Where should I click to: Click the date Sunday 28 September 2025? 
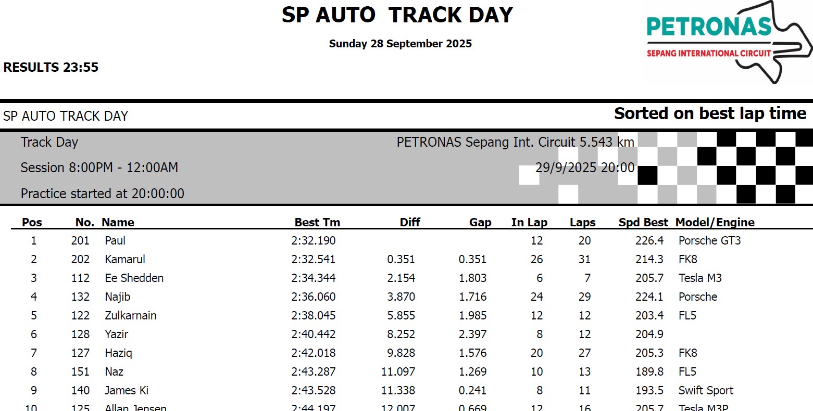(400, 44)
